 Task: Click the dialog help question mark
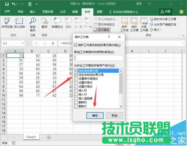click(109, 37)
